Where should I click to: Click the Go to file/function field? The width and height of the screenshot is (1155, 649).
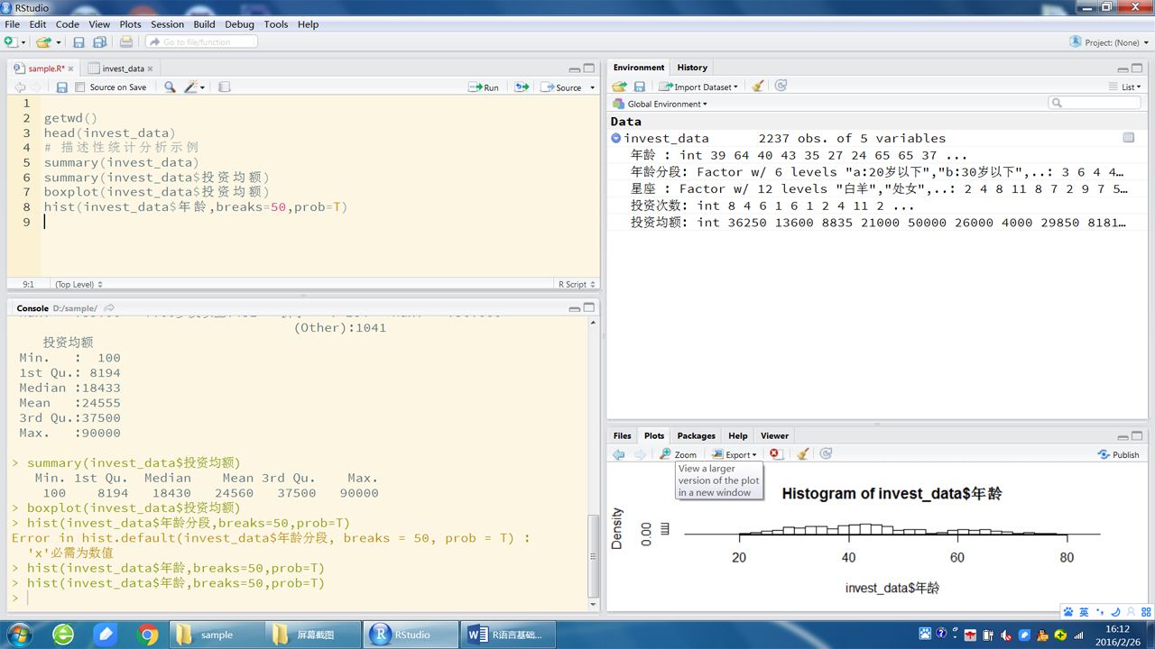(202, 41)
